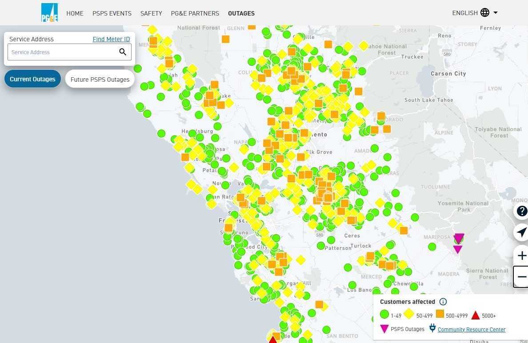Click the Customers affected info icon
The image size is (528, 343).
(443, 302)
